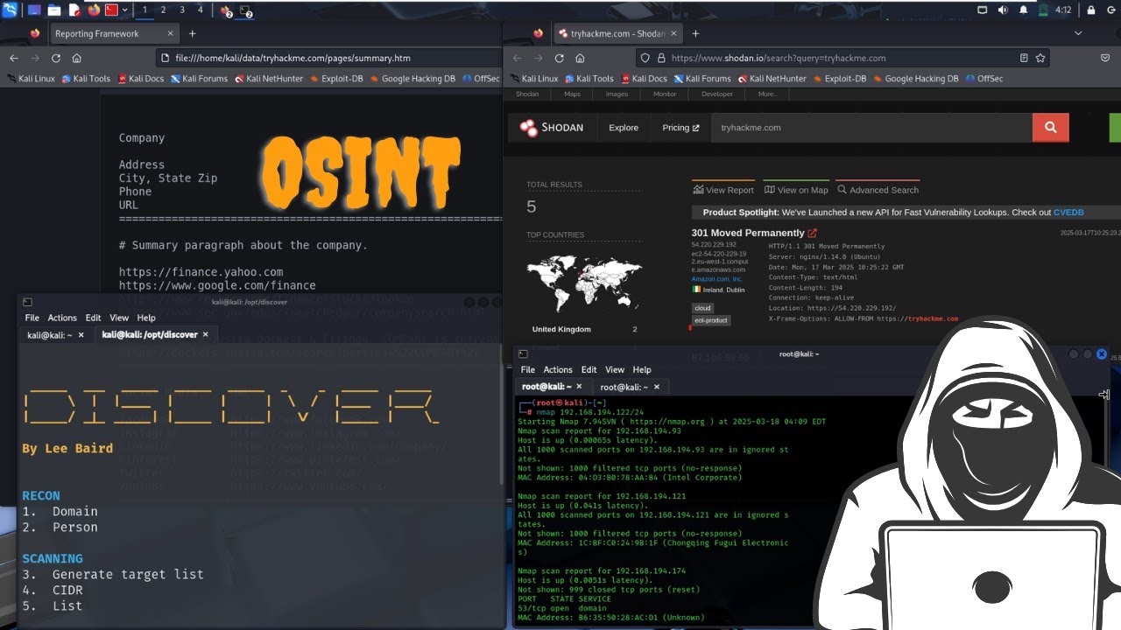
Task: Click View on Map on Shodan results
Action: [796, 190]
